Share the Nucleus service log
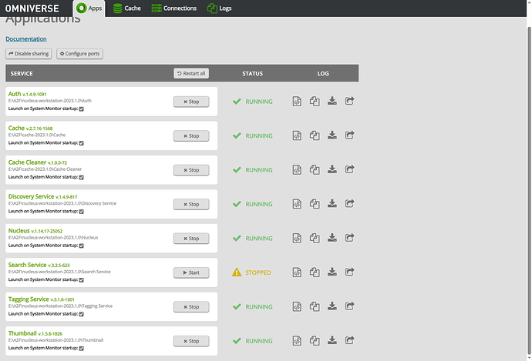532x361 pixels. coord(349,238)
